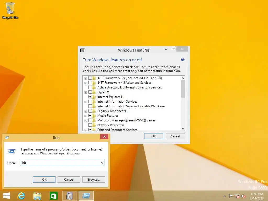Image resolution: width=268 pixels, height=201 pixels.
Task: Expand Microsoft Message Queue Server node
Action: click(86, 121)
